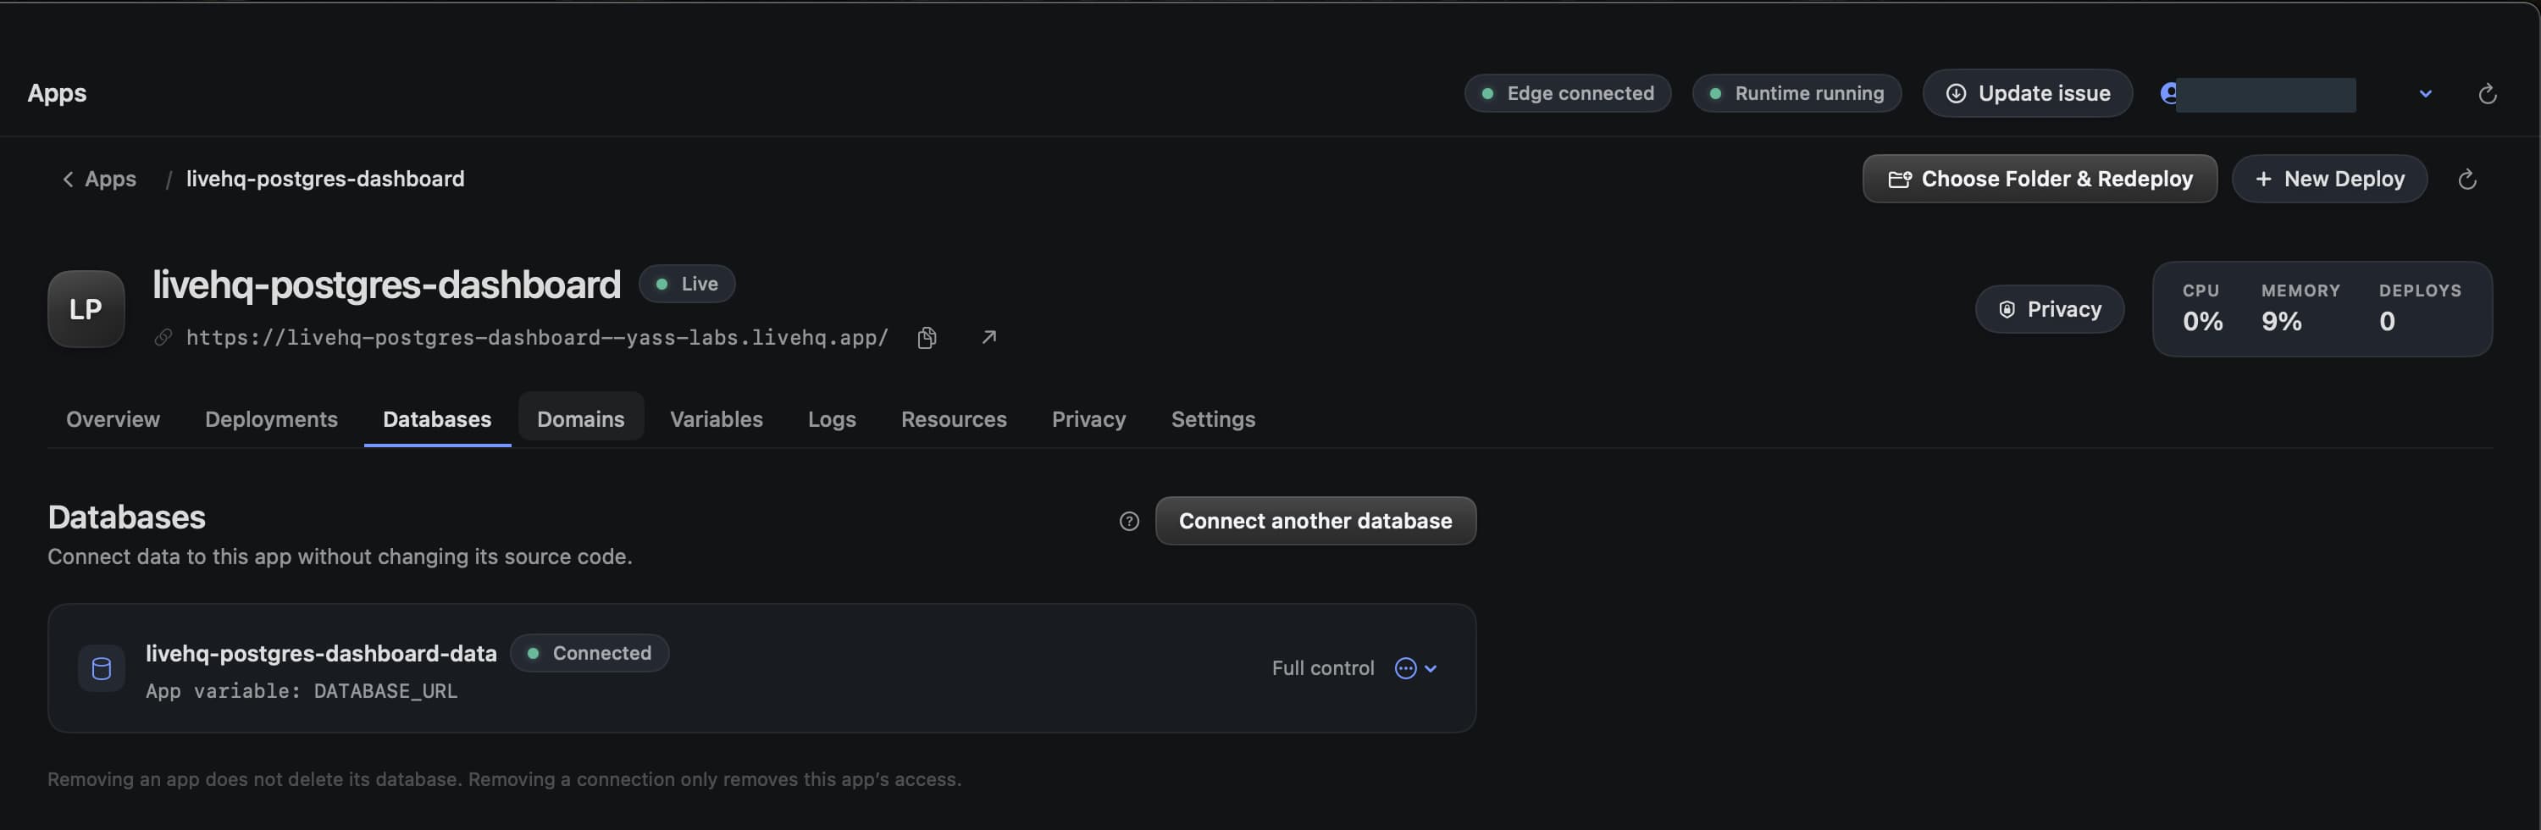2541x830 pixels.
Task: Start a New Deploy
Action: (2329, 179)
